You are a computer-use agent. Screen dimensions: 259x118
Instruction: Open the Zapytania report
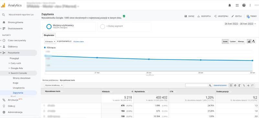18,93
